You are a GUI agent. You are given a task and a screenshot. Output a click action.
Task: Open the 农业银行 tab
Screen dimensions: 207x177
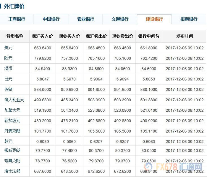pos(85,19)
